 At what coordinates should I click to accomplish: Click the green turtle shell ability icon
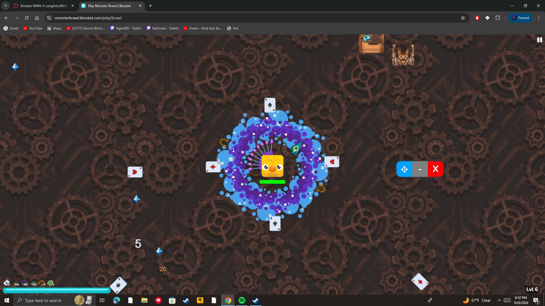pos(51,283)
